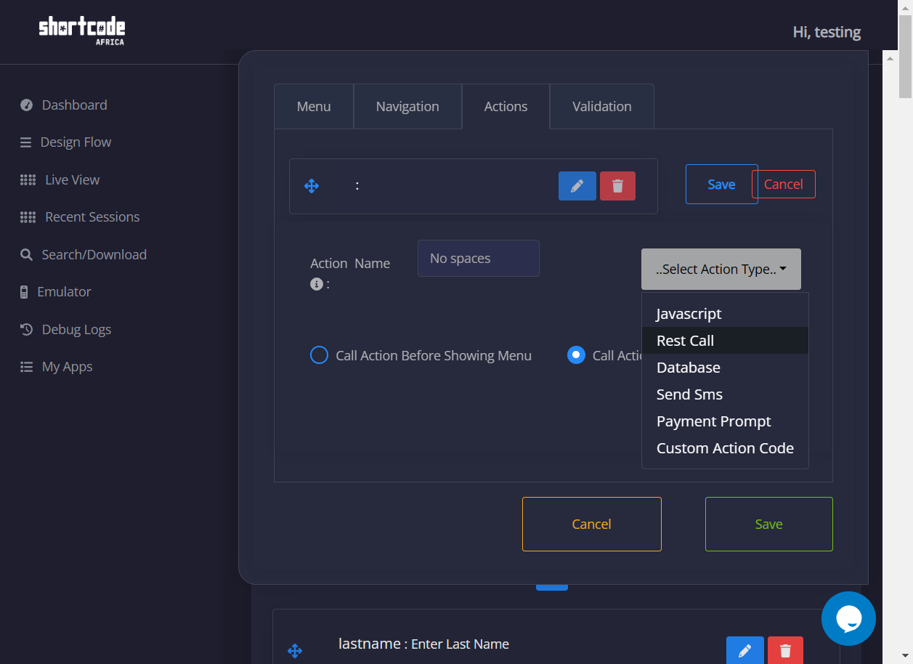Choose Javascript action type
The width and height of the screenshot is (913, 664).
point(725,314)
